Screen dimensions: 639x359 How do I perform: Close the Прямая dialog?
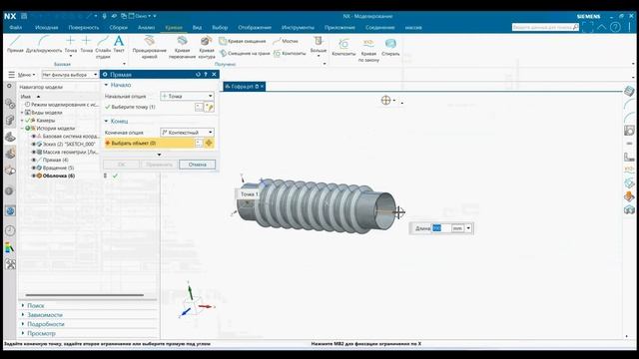click(214, 75)
